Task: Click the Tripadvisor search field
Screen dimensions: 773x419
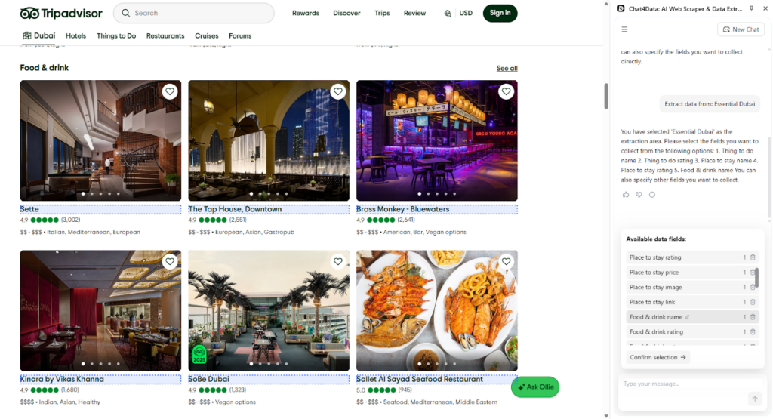Action: point(194,14)
